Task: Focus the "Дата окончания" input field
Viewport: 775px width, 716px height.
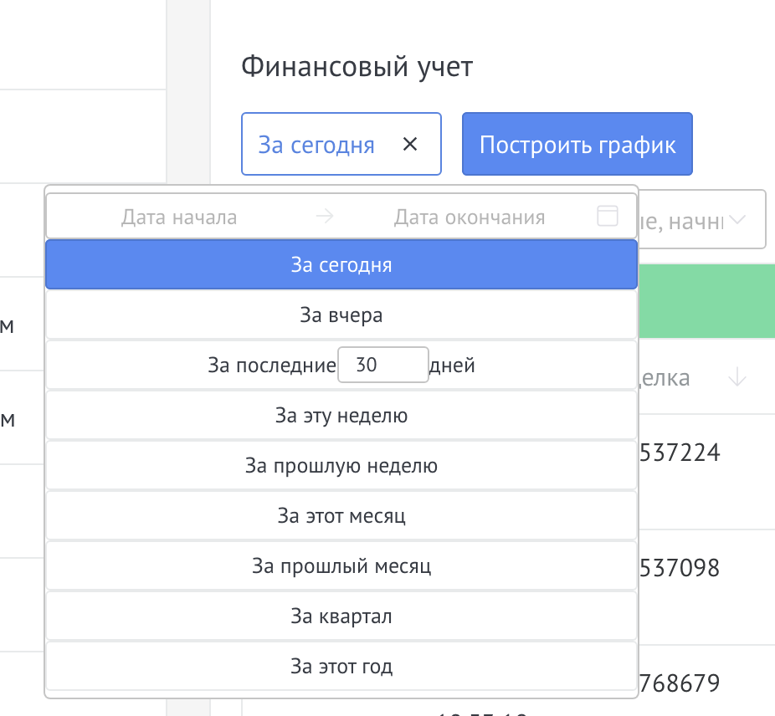Action: [x=470, y=217]
